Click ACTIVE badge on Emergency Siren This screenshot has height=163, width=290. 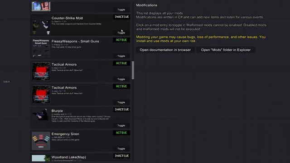click(x=121, y=133)
